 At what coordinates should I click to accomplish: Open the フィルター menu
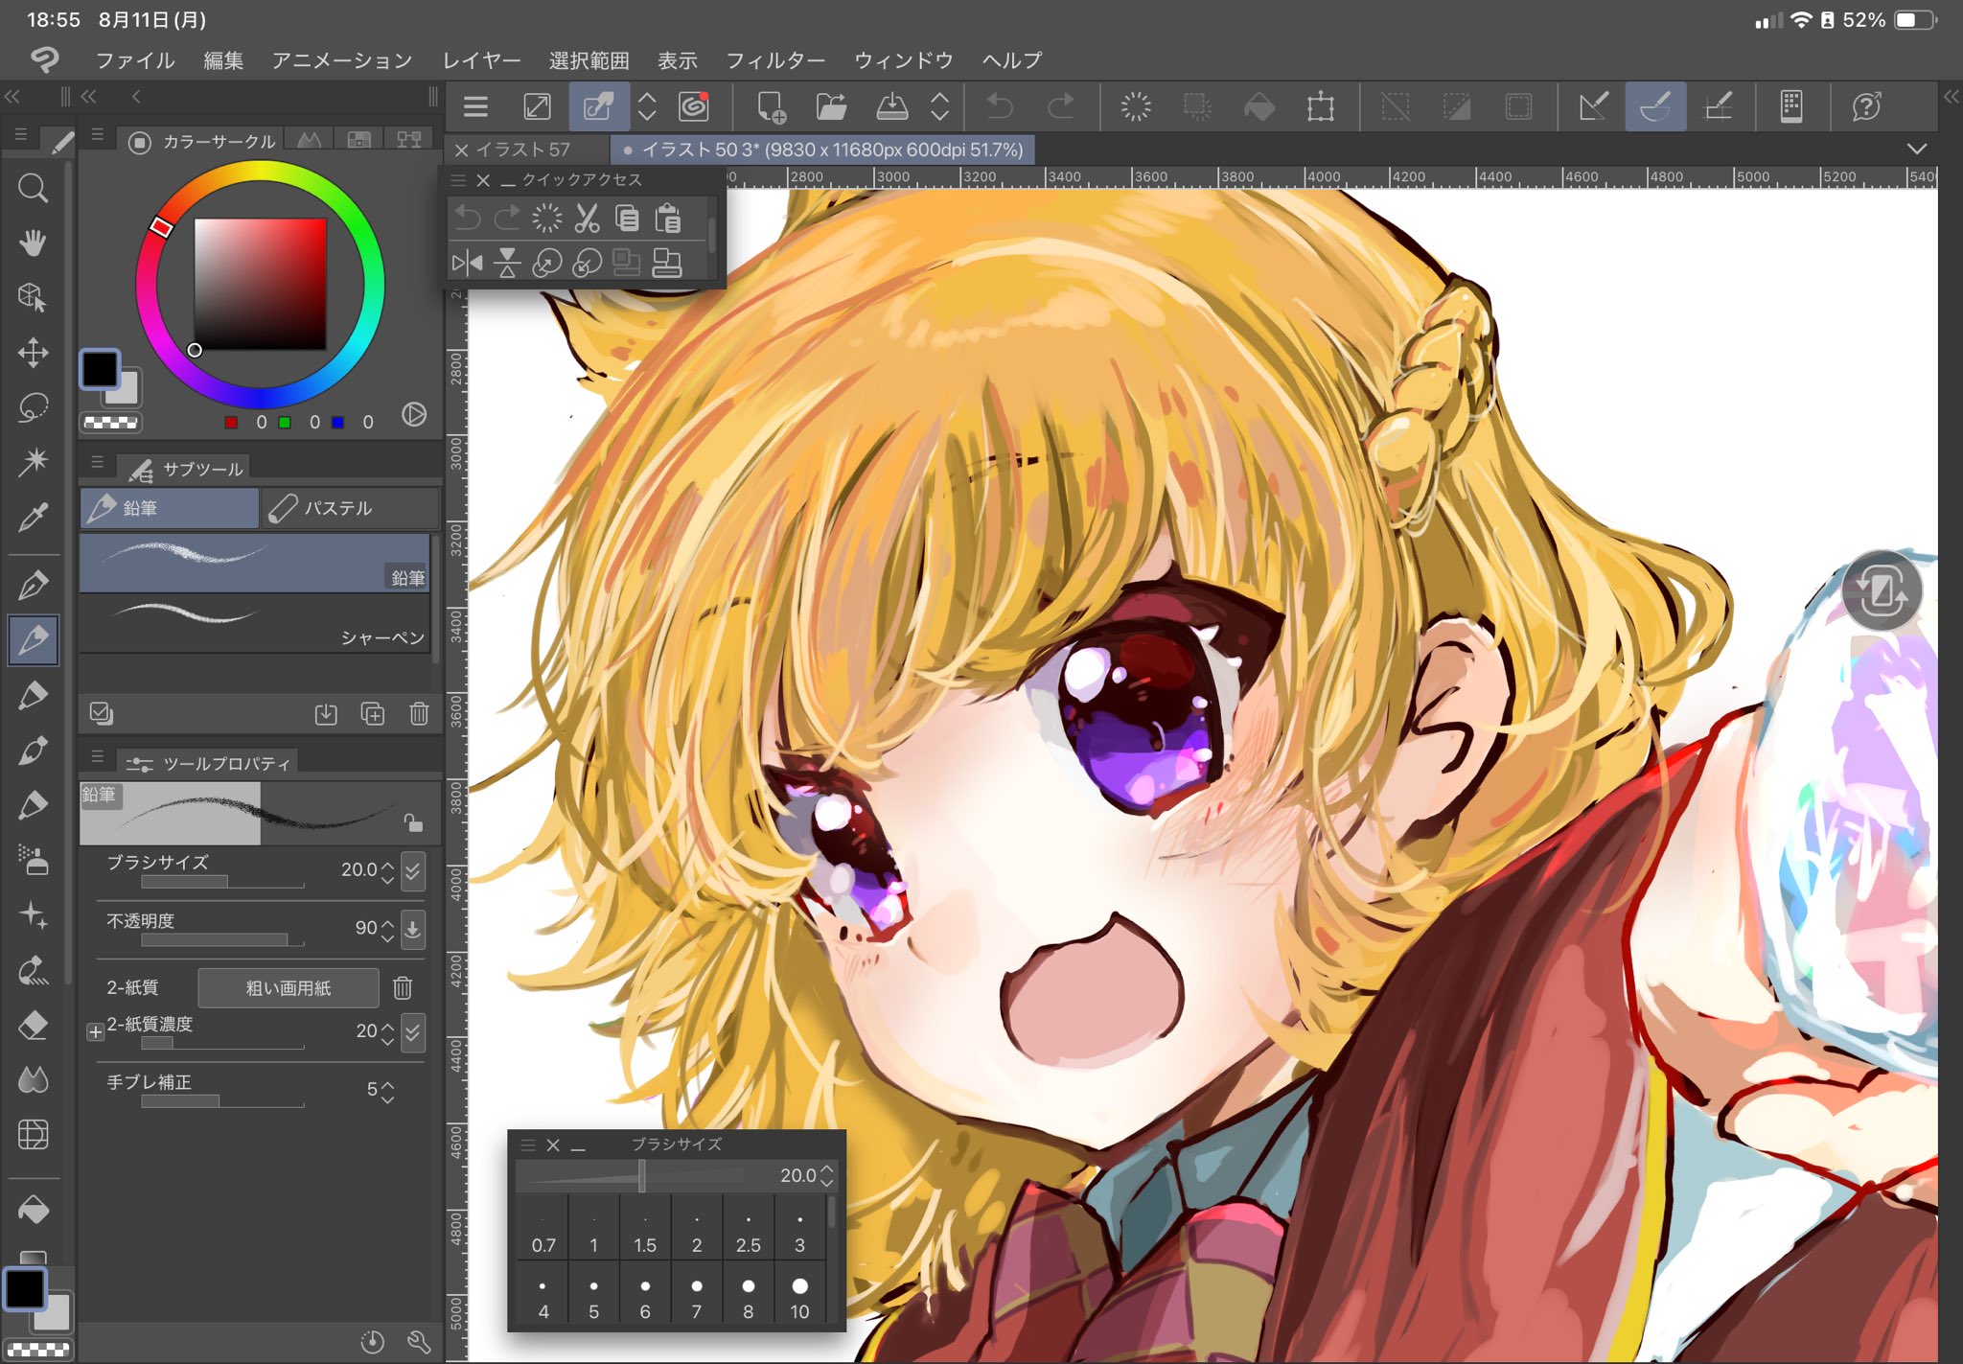[x=774, y=60]
